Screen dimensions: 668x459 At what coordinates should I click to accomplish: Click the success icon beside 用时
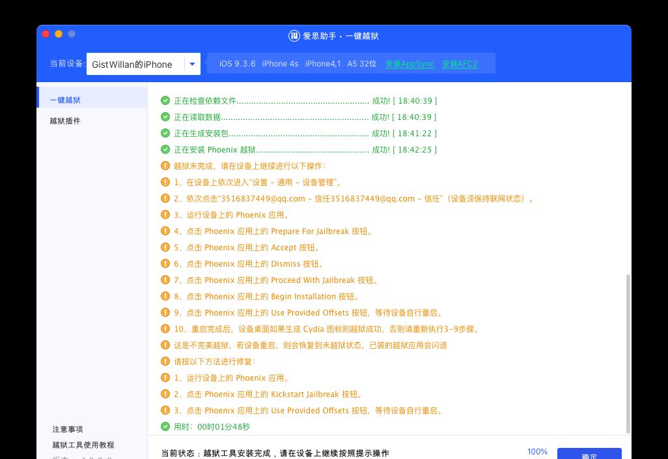pos(165,426)
